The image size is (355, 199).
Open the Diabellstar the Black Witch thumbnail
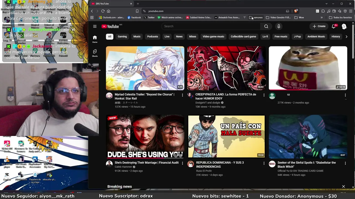[308, 136]
